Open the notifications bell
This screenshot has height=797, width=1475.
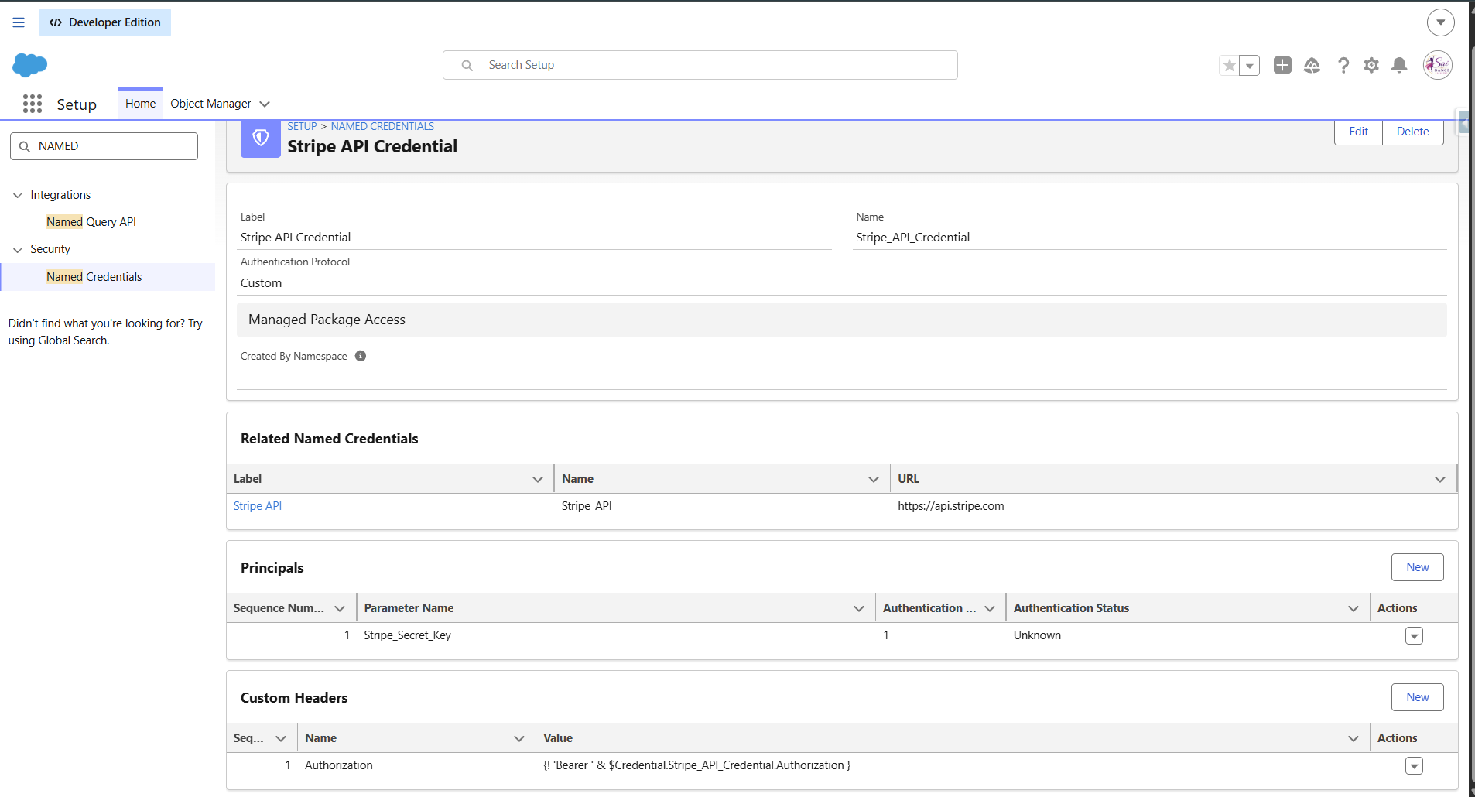(1399, 65)
